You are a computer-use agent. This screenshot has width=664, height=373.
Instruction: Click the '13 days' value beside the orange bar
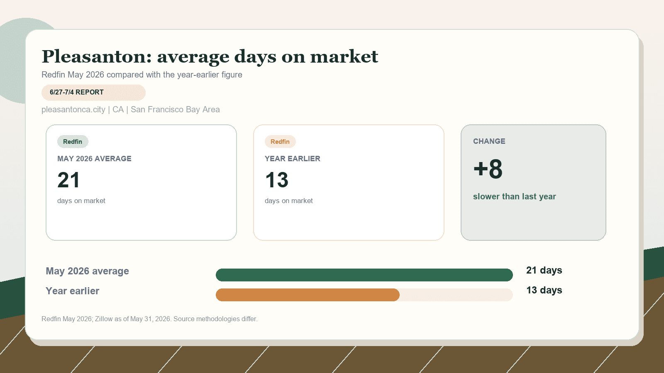pyautogui.click(x=544, y=290)
